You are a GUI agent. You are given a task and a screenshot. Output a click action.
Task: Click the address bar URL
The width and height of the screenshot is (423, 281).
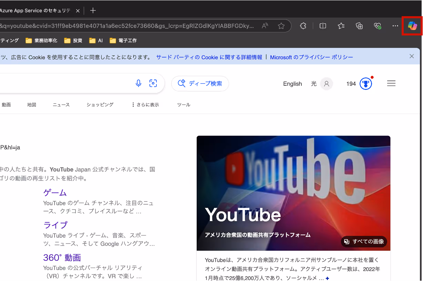click(x=127, y=26)
